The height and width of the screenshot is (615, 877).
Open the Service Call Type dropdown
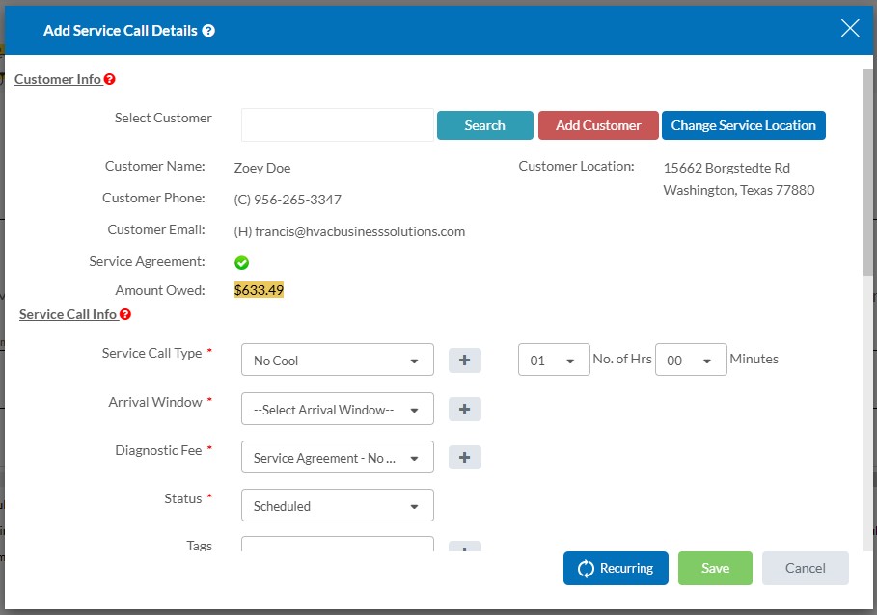click(338, 361)
